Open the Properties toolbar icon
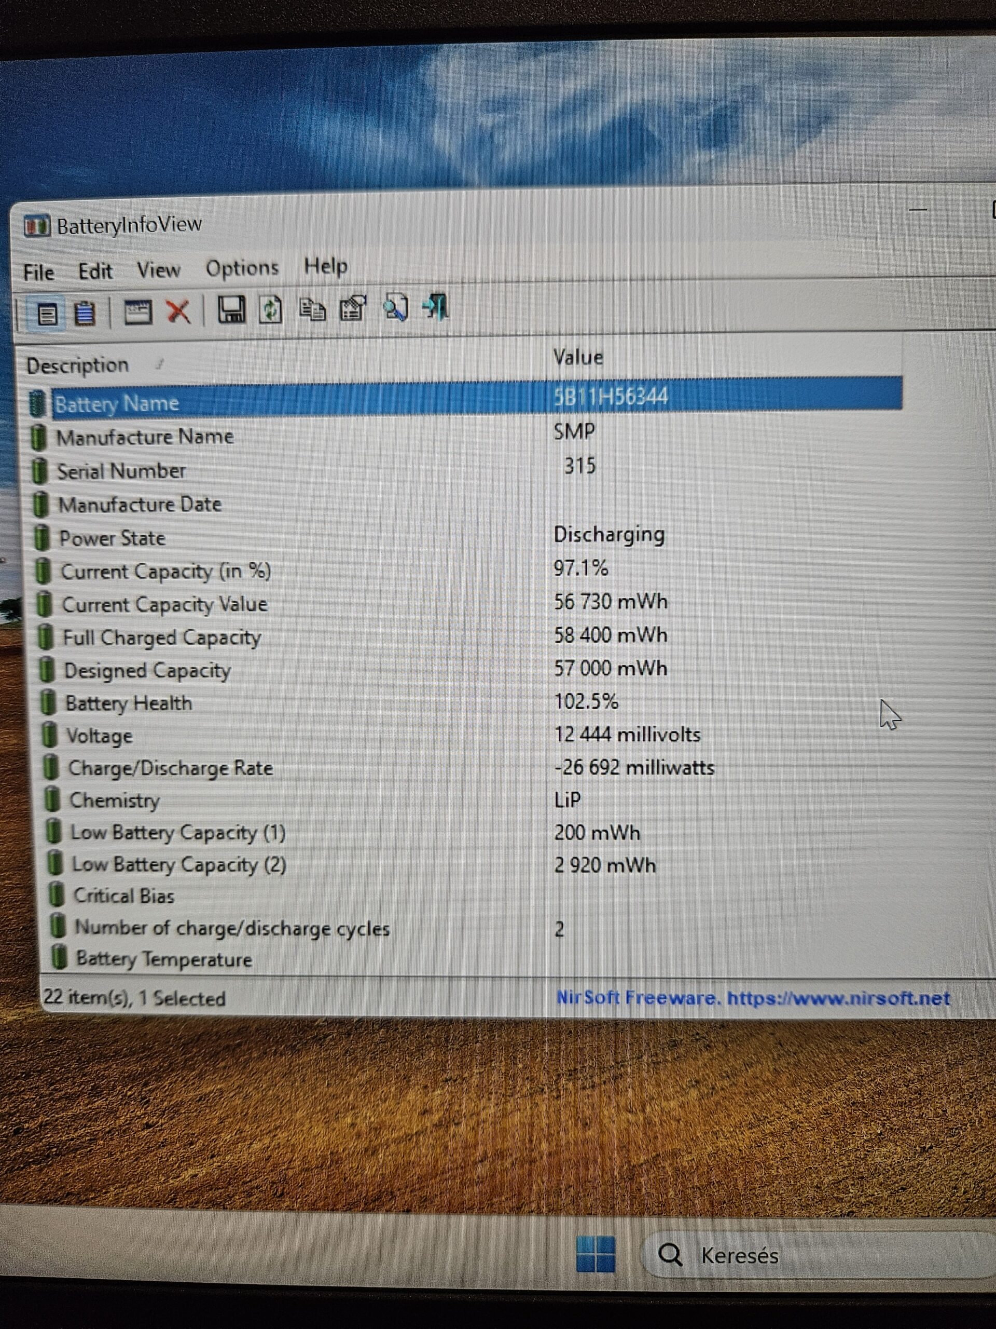 (x=353, y=308)
